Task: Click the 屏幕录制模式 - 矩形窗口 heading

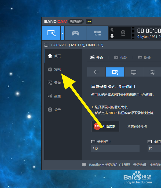Action: coord(113,86)
